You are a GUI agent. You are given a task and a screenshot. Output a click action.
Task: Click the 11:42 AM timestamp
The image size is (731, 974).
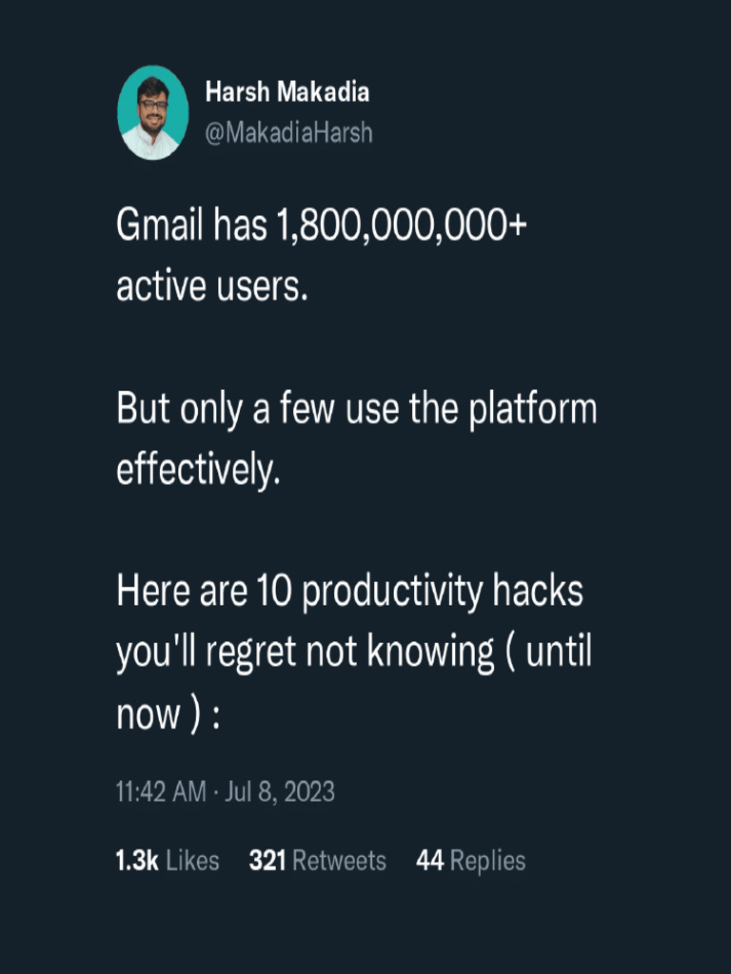point(161,791)
